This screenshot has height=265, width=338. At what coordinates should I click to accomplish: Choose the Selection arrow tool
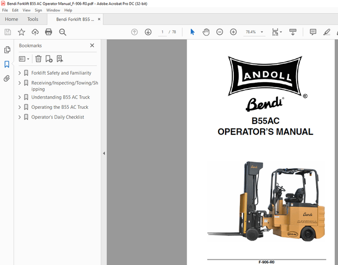pos(192,32)
